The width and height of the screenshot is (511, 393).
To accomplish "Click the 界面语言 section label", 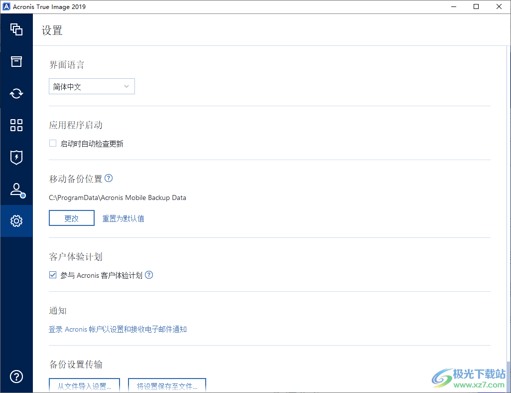I will tap(67, 65).
